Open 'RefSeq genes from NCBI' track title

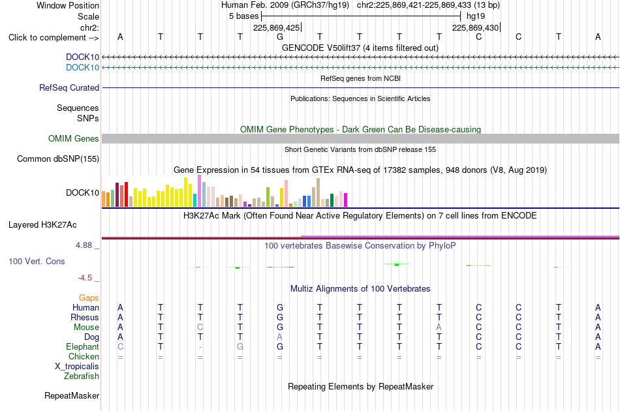pos(360,78)
